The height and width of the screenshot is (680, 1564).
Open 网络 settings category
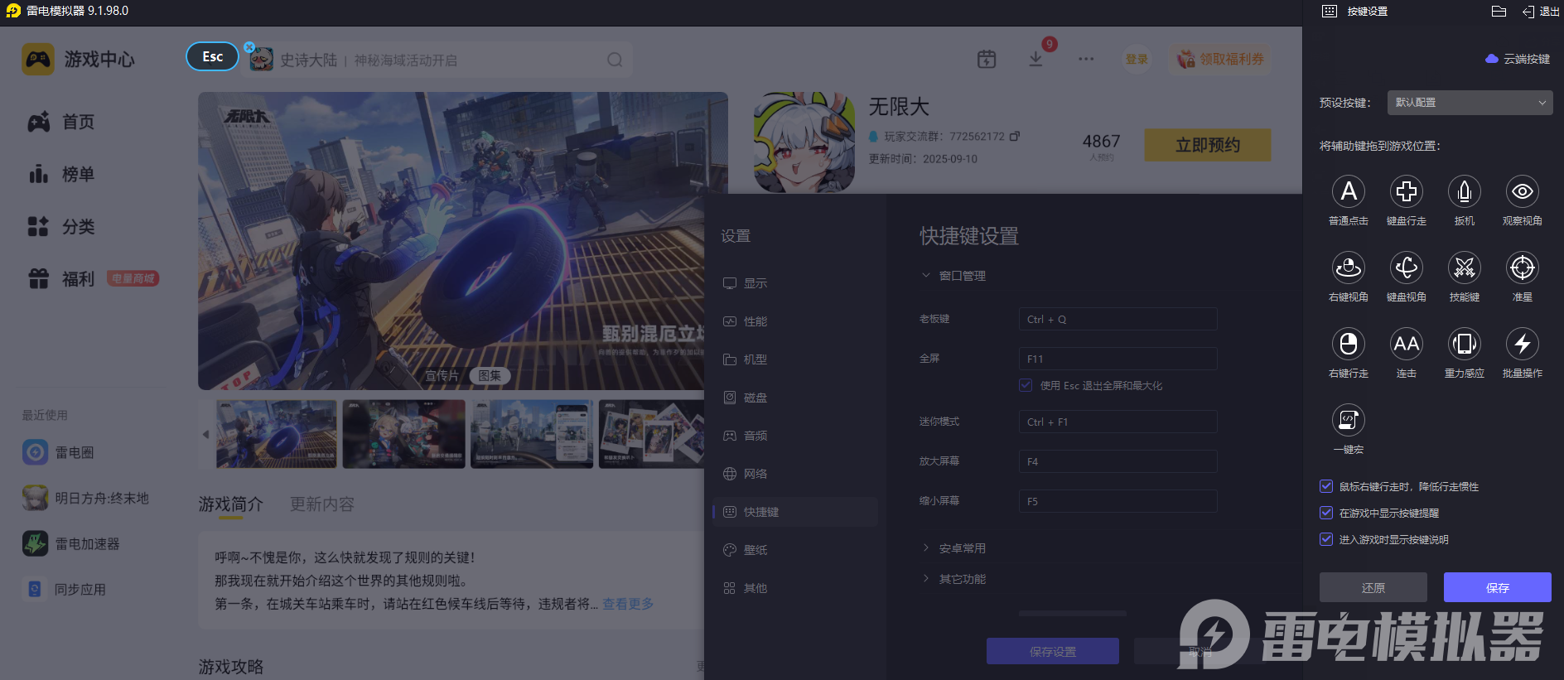tap(795, 474)
